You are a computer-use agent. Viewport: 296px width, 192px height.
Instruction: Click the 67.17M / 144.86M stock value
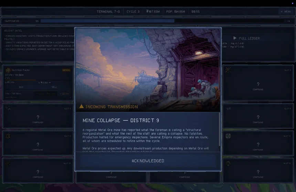[14, 75]
